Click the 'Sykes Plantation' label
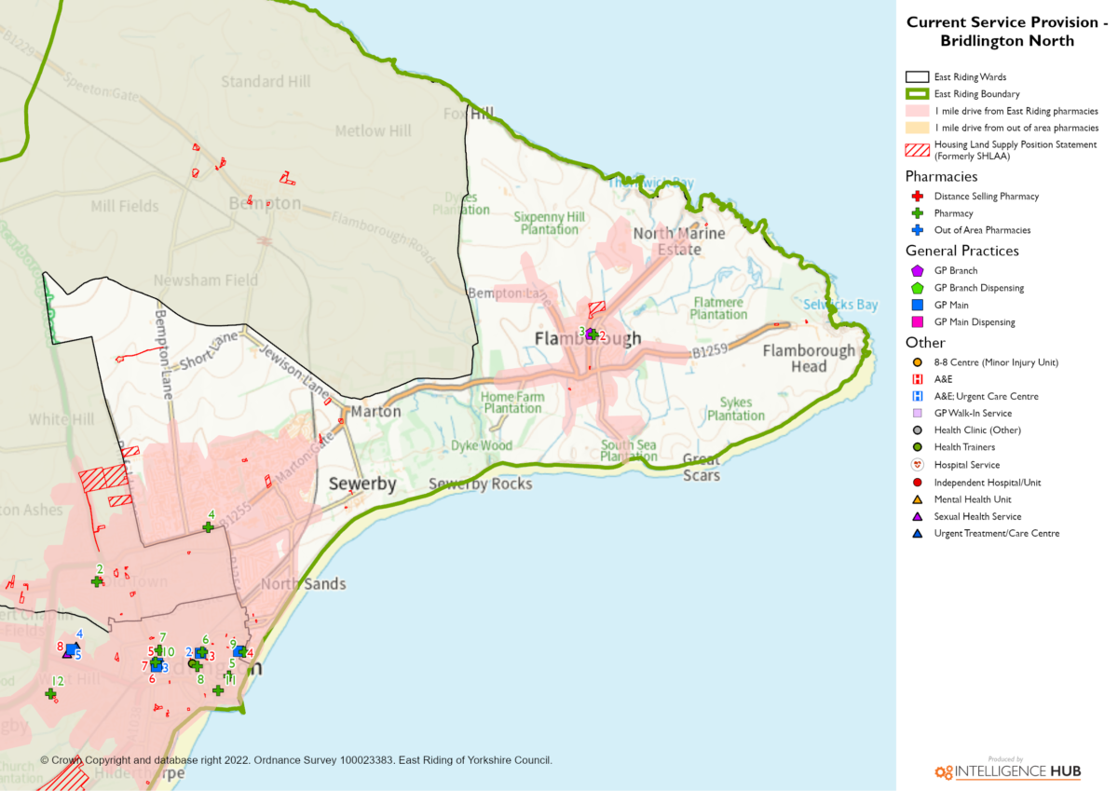Viewport: 1118px width, 791px height. [x=736, y=409]
